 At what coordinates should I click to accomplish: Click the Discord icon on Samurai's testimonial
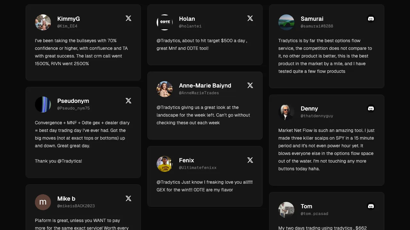coord(371,19)
